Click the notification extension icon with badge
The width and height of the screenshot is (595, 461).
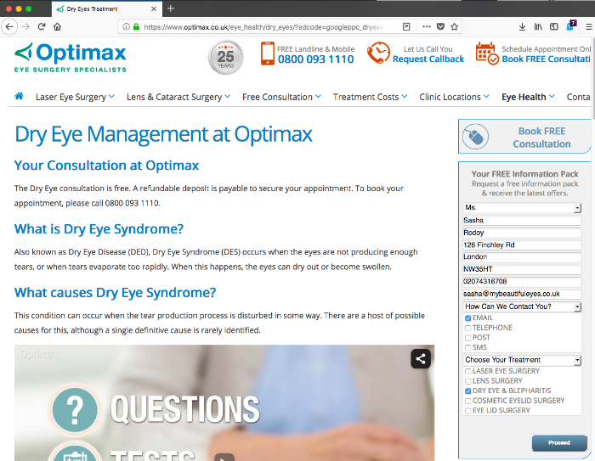(570, 25)
